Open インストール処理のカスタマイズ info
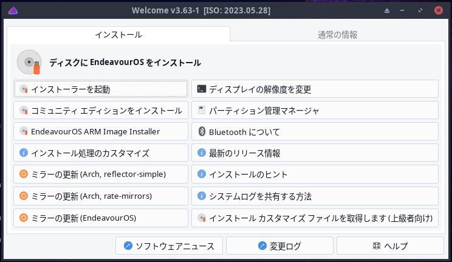The image size is (452, 262). pos(101,153)
